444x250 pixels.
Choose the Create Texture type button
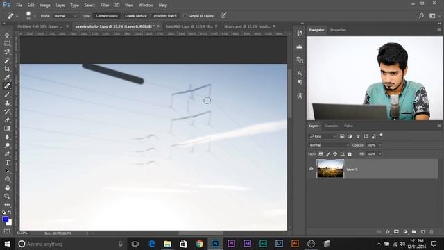[136, 16]
